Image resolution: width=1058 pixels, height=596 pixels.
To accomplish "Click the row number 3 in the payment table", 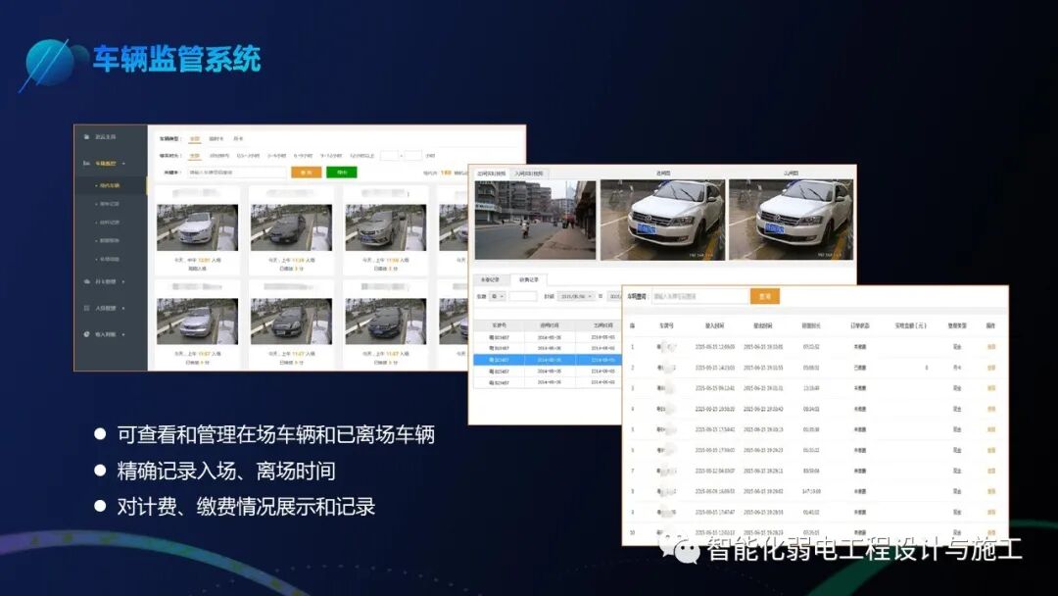I will tap(632, 388).
